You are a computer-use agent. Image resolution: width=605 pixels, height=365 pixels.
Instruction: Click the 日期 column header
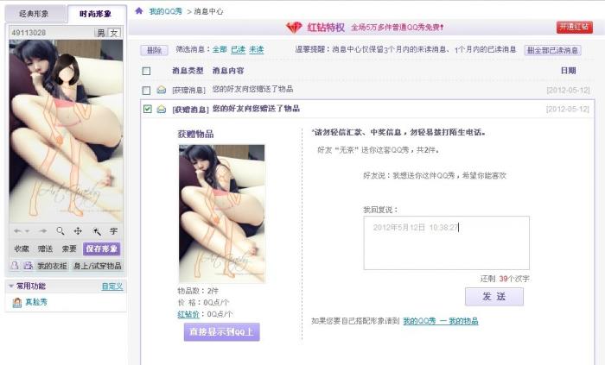tap(569, 71)
